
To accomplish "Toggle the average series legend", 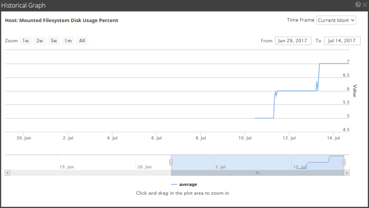I will [x=184, y=184].
